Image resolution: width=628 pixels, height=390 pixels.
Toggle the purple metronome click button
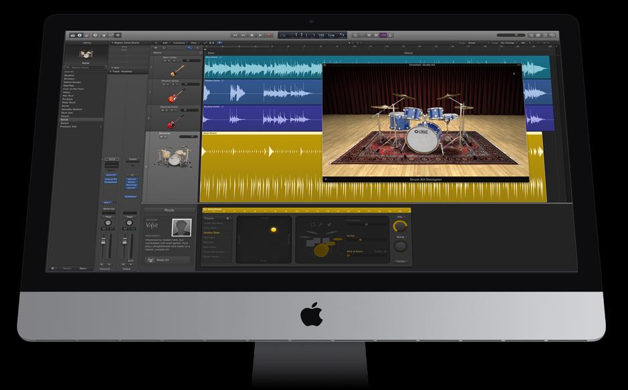(x=383, y=35)
